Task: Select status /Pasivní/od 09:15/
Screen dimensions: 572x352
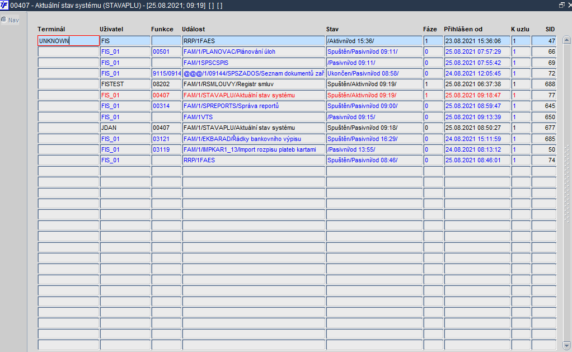Action: coord(374,117)
